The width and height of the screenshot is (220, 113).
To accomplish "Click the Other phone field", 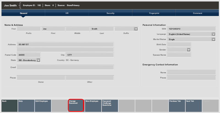I will coord(90,78).
